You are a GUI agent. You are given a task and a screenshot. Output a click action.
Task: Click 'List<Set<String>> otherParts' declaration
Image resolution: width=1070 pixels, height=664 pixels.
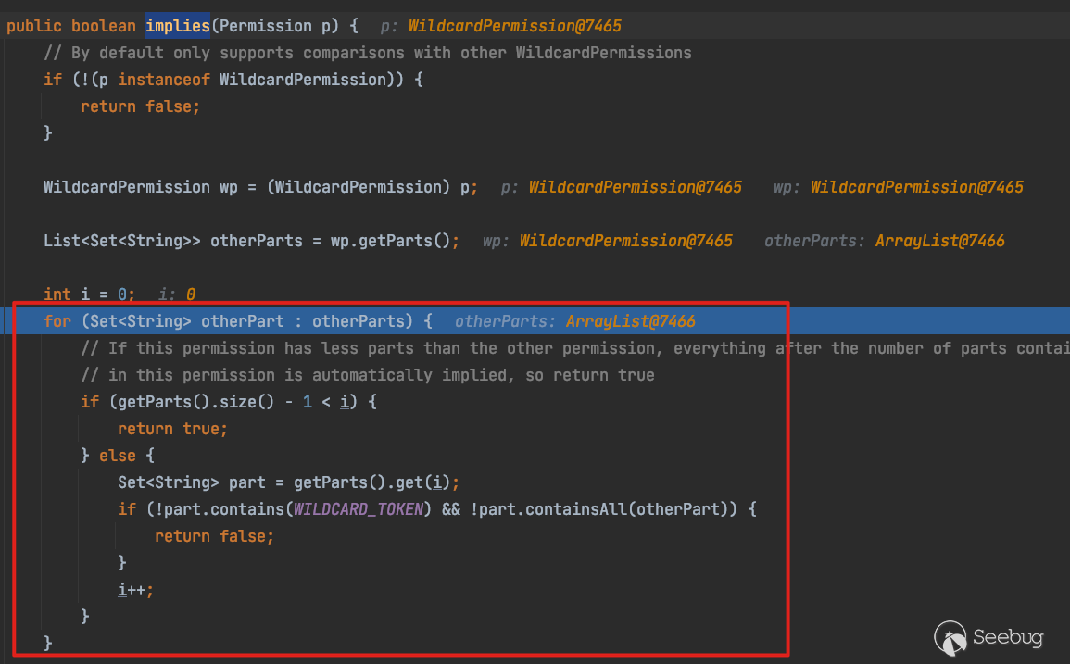point(172,241)
